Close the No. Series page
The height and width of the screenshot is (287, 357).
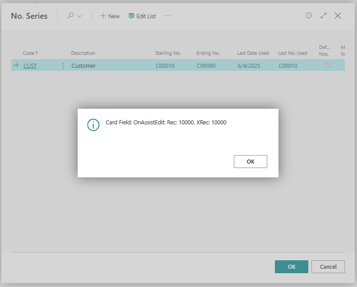[338, 16]
